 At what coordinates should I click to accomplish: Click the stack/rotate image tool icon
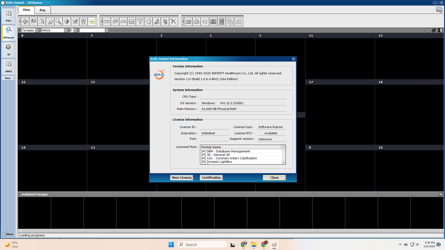33,21
